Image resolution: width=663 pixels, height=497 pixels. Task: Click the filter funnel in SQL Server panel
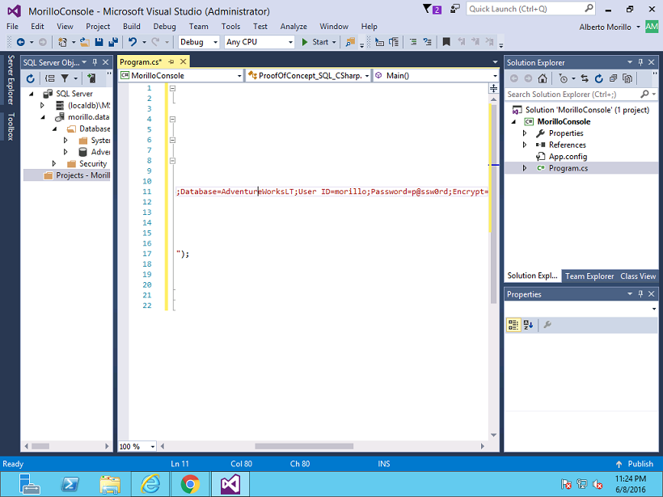click(65, 78)
